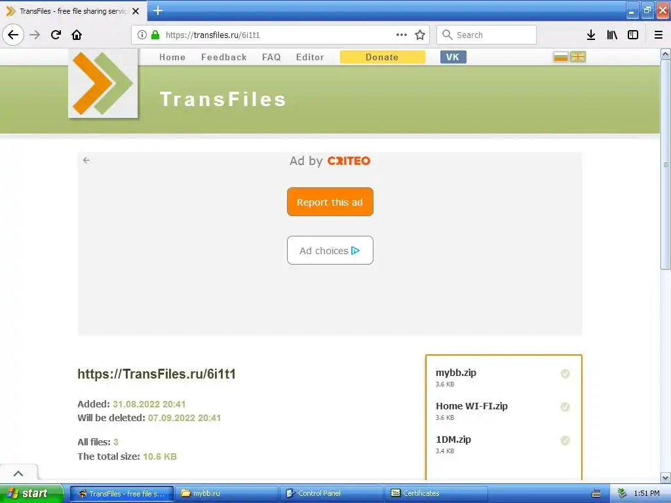Image resolution: width=671 pixels, height=503 pixels.
Task: Toggle the checkmark next to 1DM.zip
Action: 565,440
